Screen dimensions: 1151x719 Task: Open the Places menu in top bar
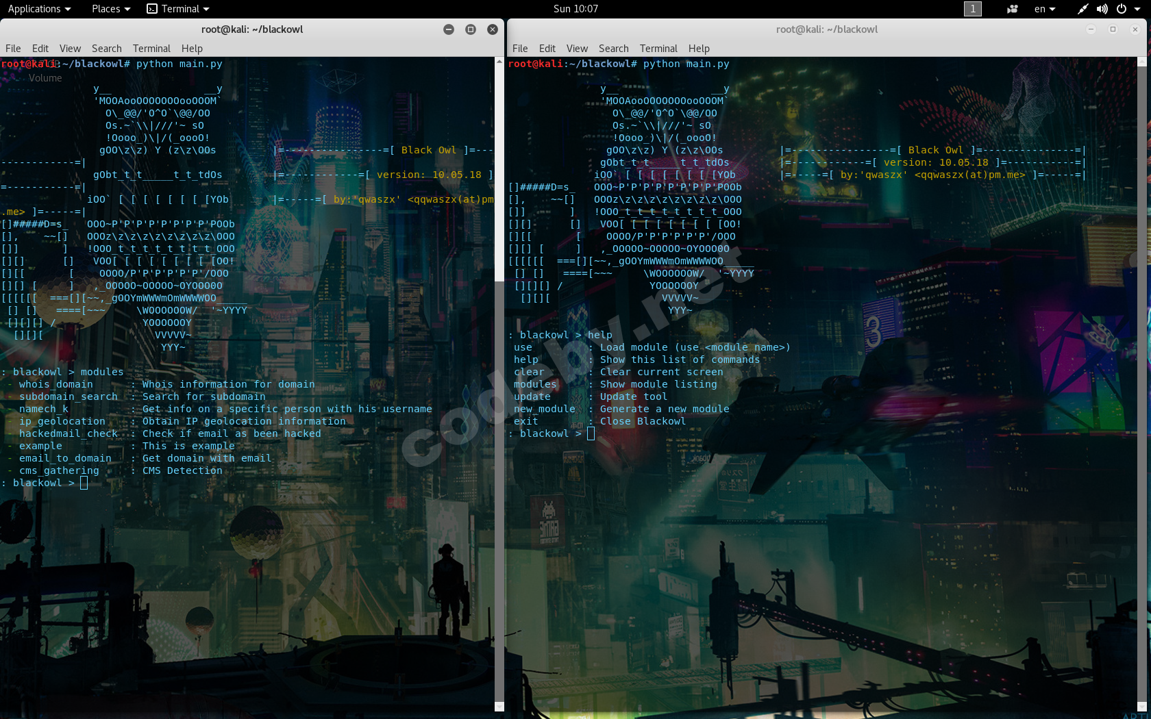tap(111, 9)
